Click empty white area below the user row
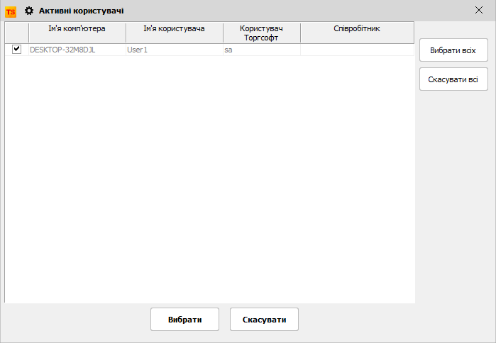This screenshot has height=343, width=496. click(x=209, y=177)
